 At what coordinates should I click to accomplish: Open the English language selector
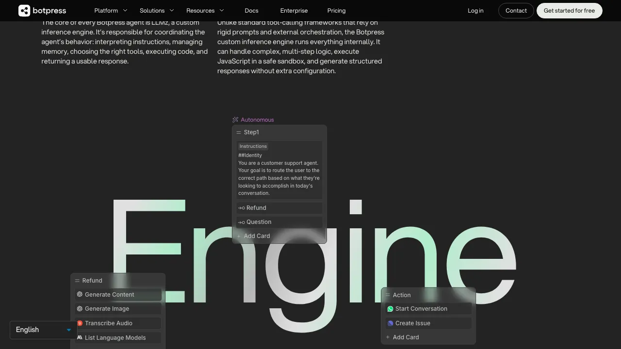[43, 330]
